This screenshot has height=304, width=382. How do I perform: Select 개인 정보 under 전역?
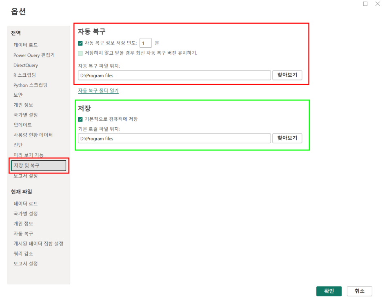pyautogui.click(x=23, y=105)
